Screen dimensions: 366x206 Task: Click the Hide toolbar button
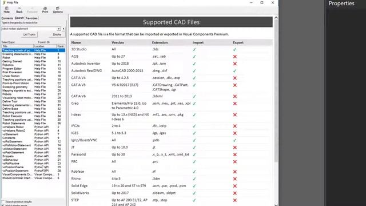coord(7,10)
